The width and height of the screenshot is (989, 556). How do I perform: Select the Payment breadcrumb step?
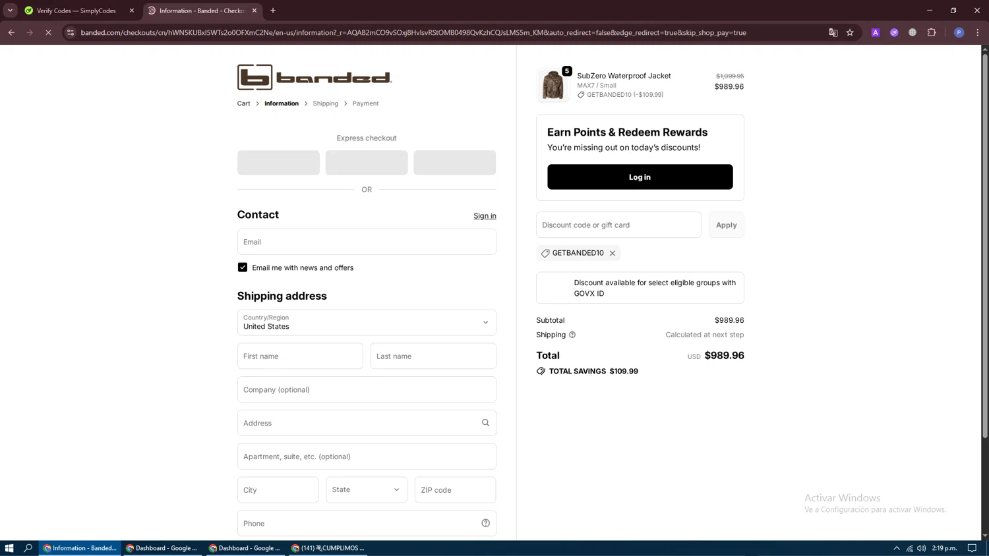click(x=365, y=103)
